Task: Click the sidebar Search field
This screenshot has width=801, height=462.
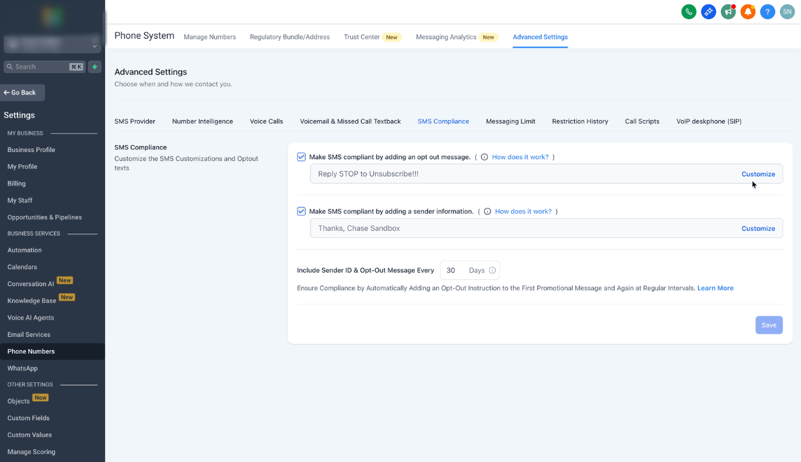Action: 44,67
